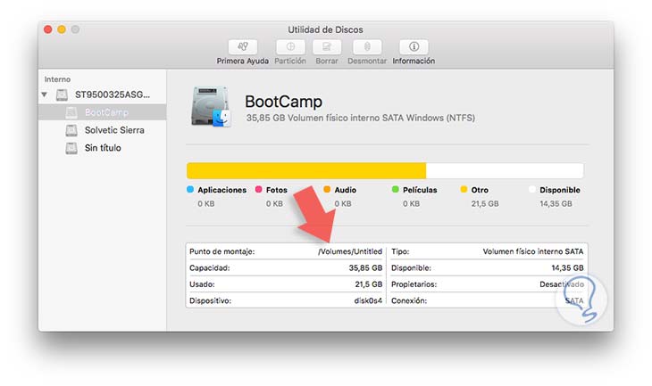The image size is (652, 386).
Task: Click the white Disponible legend dot
Action: click(532, 189)
